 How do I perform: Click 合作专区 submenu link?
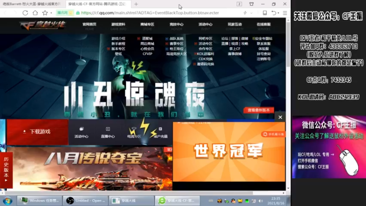[x=205, y=49]
